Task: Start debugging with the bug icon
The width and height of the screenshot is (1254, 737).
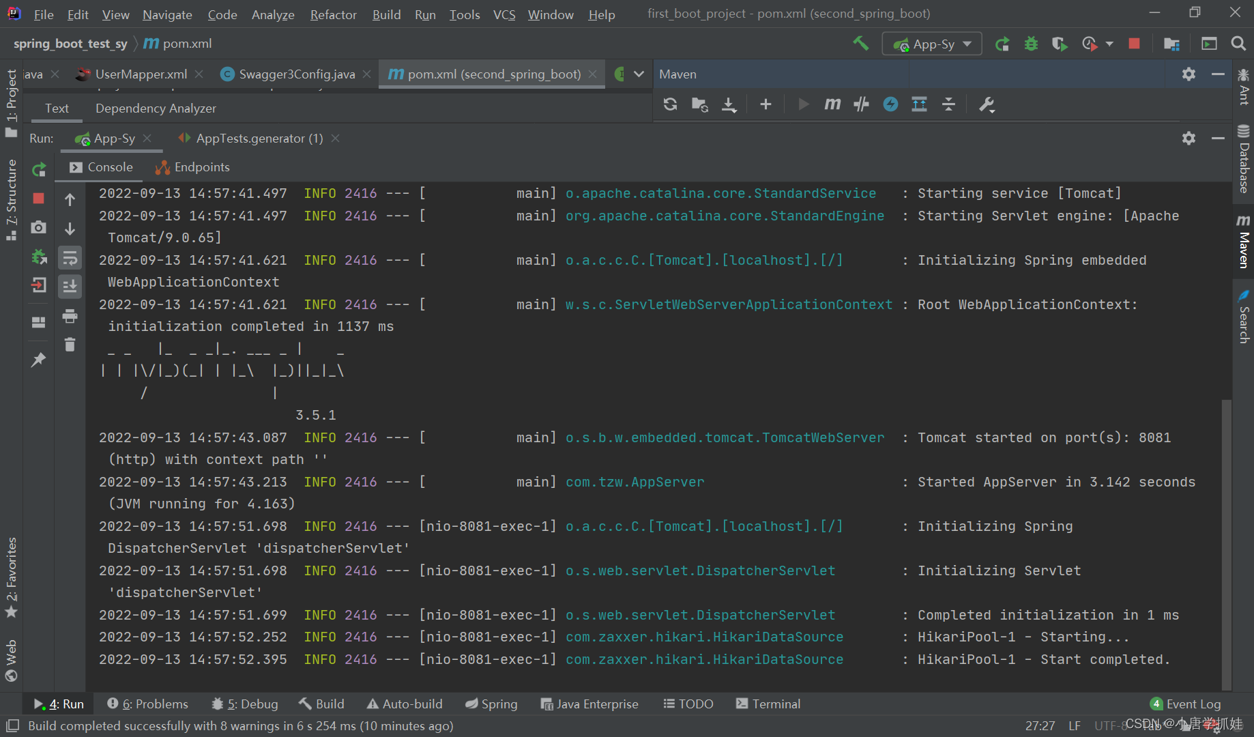Action: (x=1031, y=44)
